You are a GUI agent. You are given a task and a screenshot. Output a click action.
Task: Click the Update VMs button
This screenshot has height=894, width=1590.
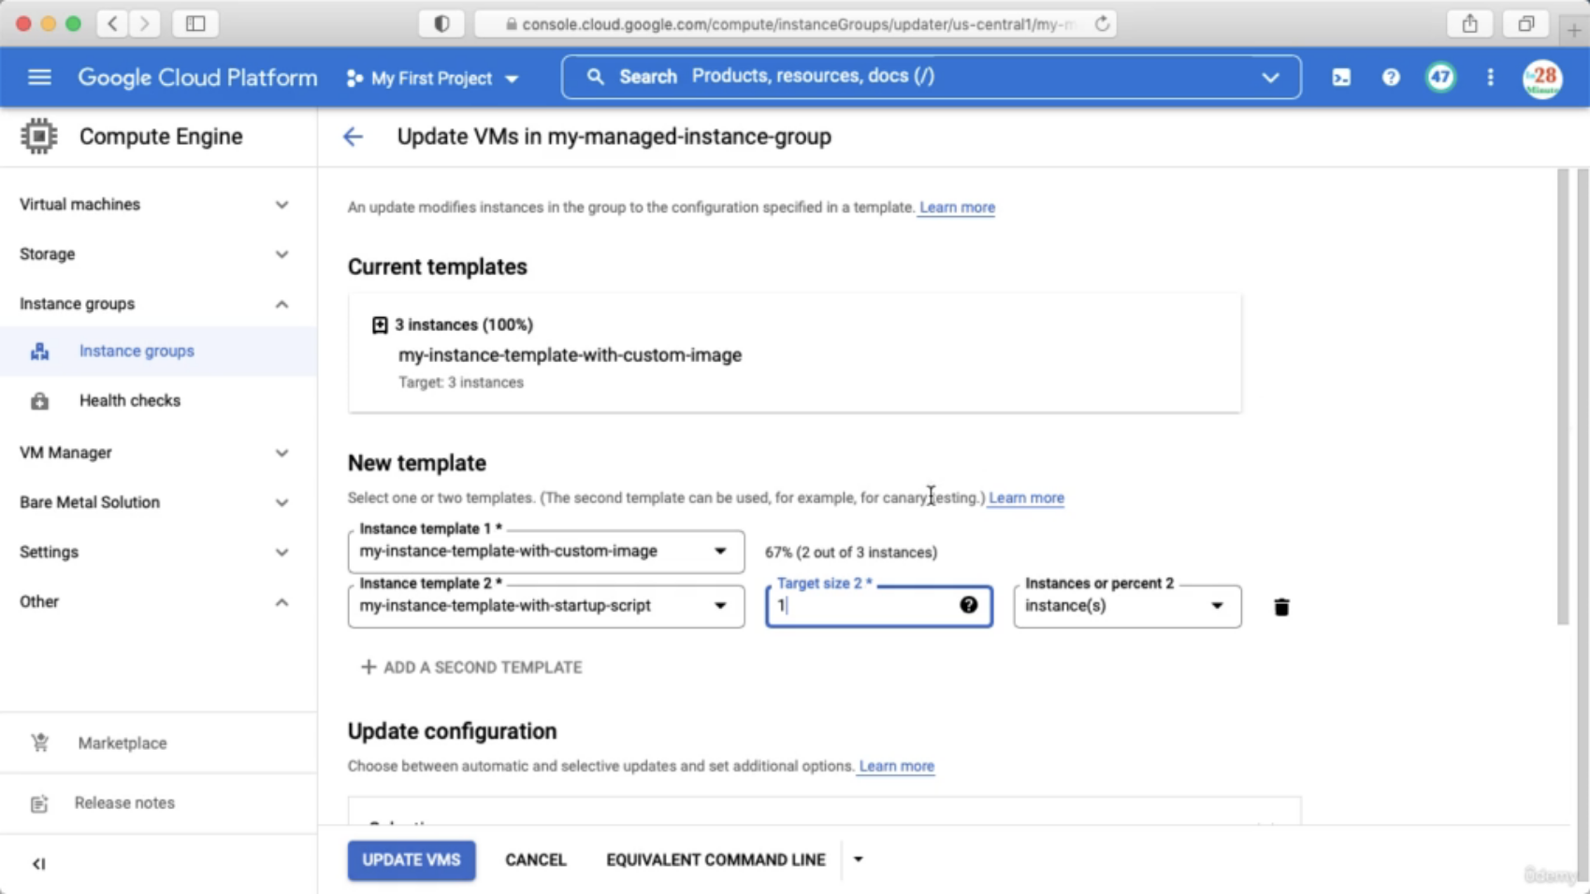point(412,860)
